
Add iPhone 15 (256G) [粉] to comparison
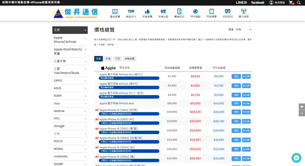(x=246, y=149)
